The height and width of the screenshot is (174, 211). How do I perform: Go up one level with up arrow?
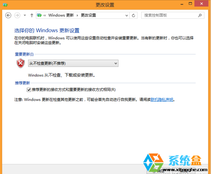coord(32,15)
